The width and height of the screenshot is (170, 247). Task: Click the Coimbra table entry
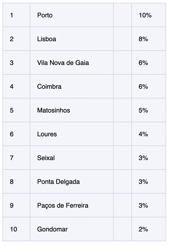tap(72, 87)
